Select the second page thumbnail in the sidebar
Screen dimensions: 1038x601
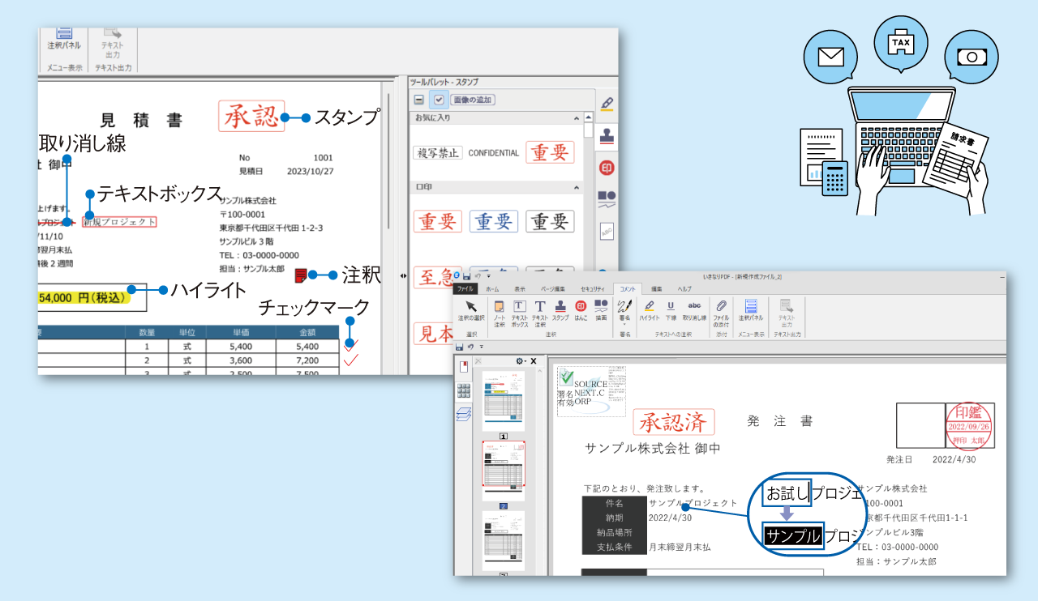point(504,463)
